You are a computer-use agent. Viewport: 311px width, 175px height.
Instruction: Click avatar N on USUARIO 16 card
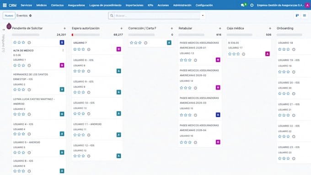pos(218,142)
